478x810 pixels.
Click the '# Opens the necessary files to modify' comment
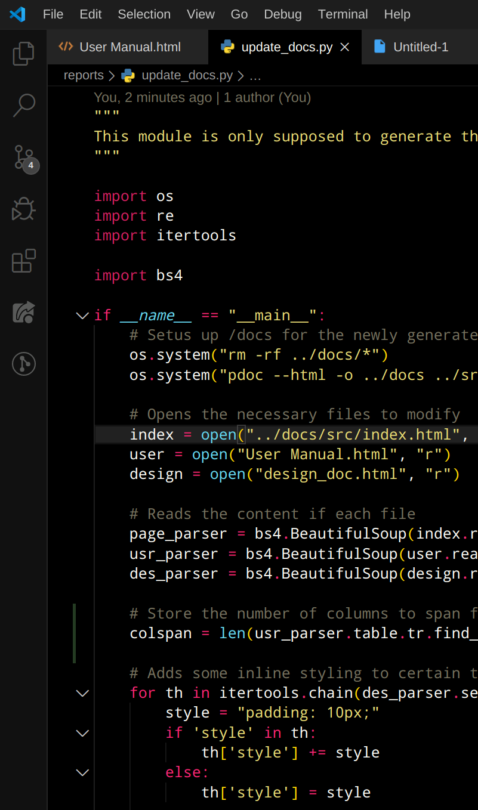coord(295,415)
